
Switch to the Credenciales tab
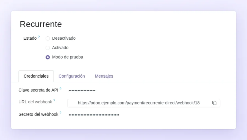pyautogui.click(x=36, y=76)
